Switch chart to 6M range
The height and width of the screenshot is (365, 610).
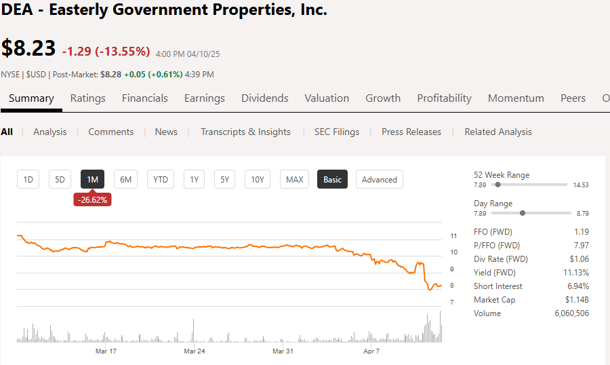125,180
